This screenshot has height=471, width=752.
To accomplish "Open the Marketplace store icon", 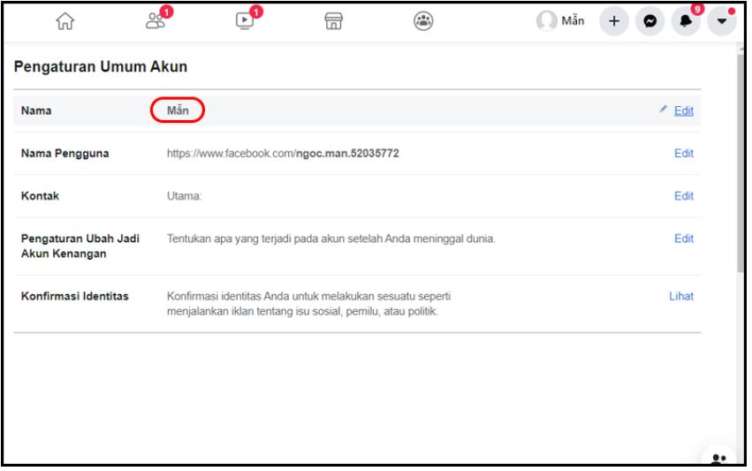I will (333, 21).
